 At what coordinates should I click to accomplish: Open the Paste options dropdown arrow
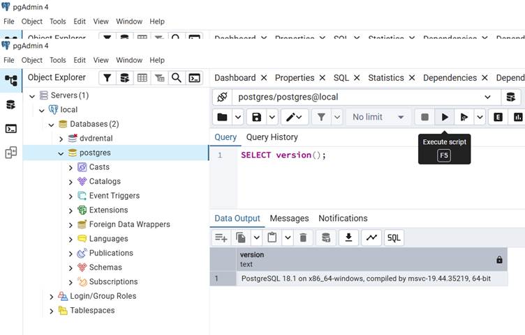(288, 237)
